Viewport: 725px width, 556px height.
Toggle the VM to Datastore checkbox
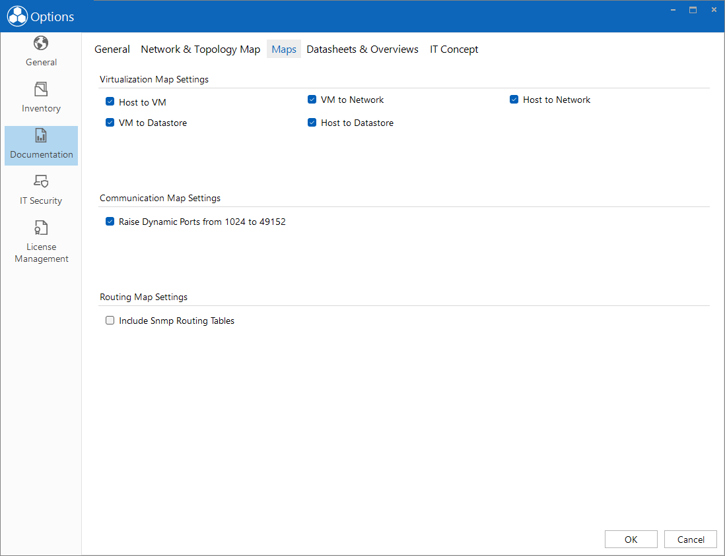click(x=110, y=123)
